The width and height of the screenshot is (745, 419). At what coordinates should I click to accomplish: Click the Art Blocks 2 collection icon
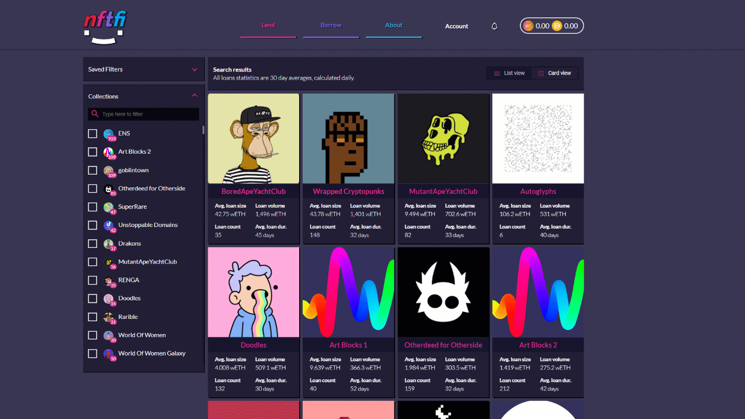click(109, 152)
